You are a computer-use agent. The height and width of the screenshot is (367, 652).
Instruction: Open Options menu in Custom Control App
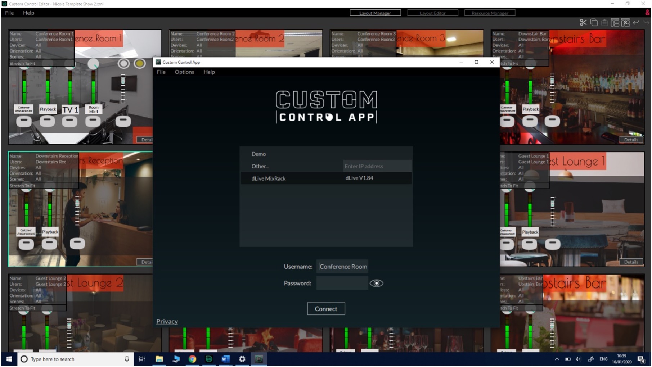184,72
